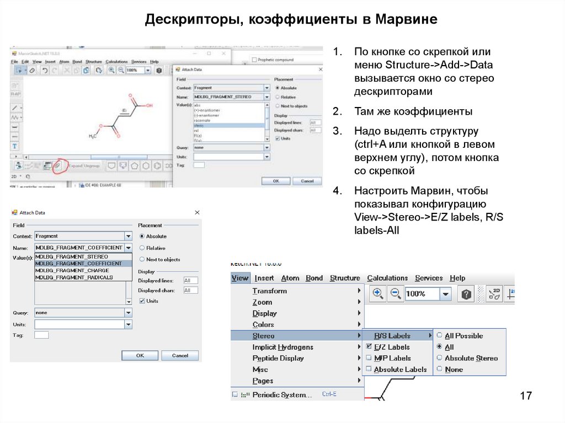Open Query none dropdown in lower COEFFICIENT dialog
The width and height of the screenshot is (565, 423).
pyautogui.click(x=128, y=313)
